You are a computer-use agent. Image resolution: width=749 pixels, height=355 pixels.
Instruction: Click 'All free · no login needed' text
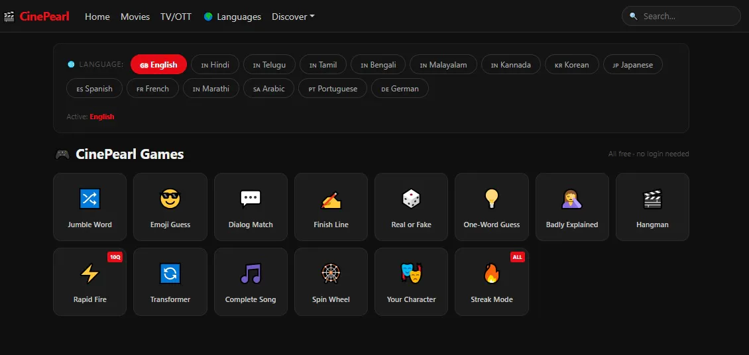point(649,154)
